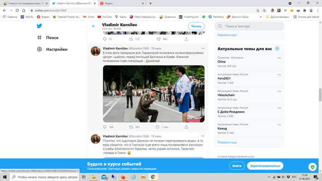Open Поиск in left sidebar
This screenshot has width=322, height=181.
pyautogui.click(x=48, y=38)
